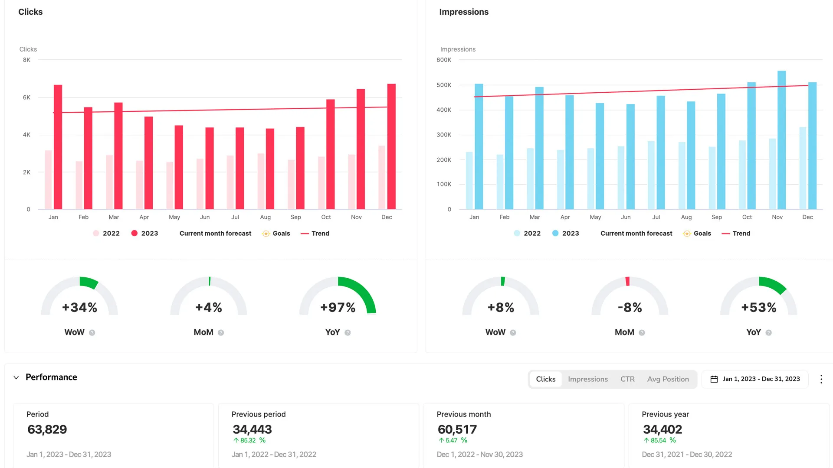Open the three-dot menu next to date range
Screen dimensions: 833x468
821,379
